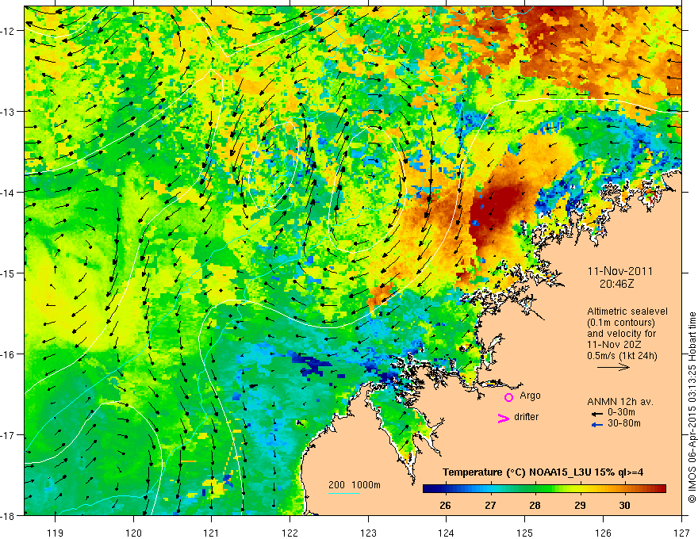Click the magenta drifter arrowhead symbol
Image resolution: width=698 pixels, height=539 pixels.
[503, 418]
